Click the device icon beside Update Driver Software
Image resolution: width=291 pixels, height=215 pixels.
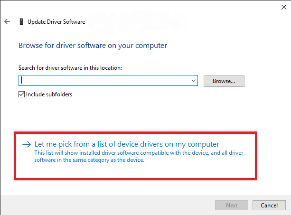(x=21, y=21)
